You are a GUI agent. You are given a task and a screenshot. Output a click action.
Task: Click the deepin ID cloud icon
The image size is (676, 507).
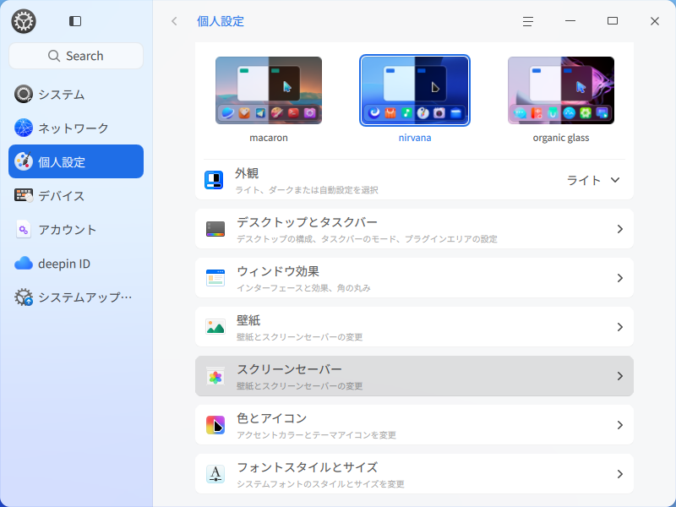(x=24, y=263)
